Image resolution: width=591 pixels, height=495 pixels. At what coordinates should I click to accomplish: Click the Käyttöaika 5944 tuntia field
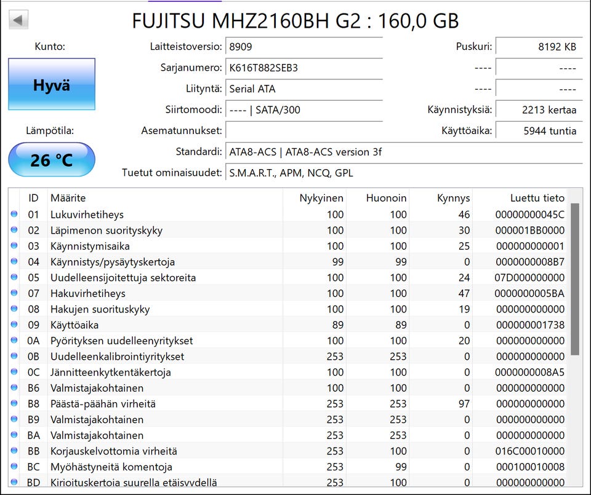539,131
